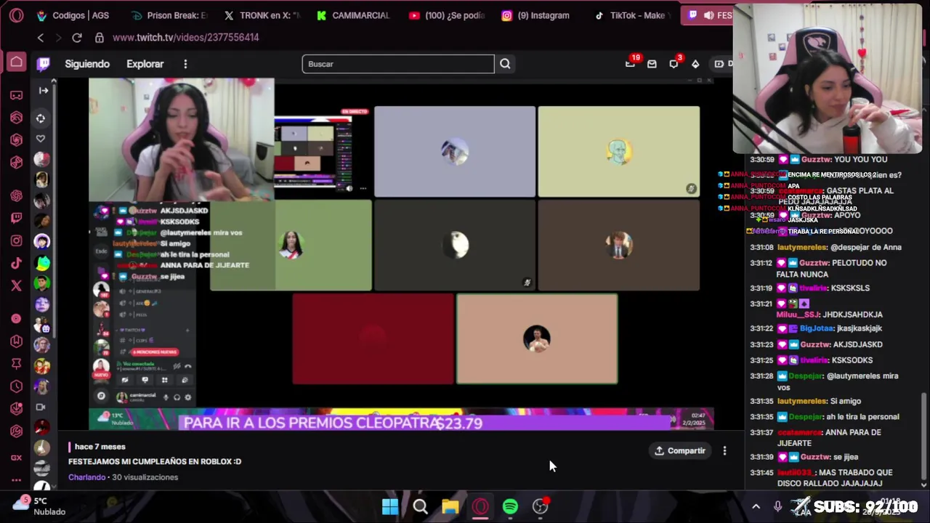Show hidden system tray icons chevron
Image resolution: width=930 pixels, height=523 pixels.
756,506
